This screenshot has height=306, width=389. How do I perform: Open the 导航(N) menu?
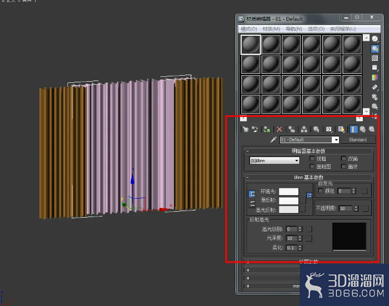294,29
